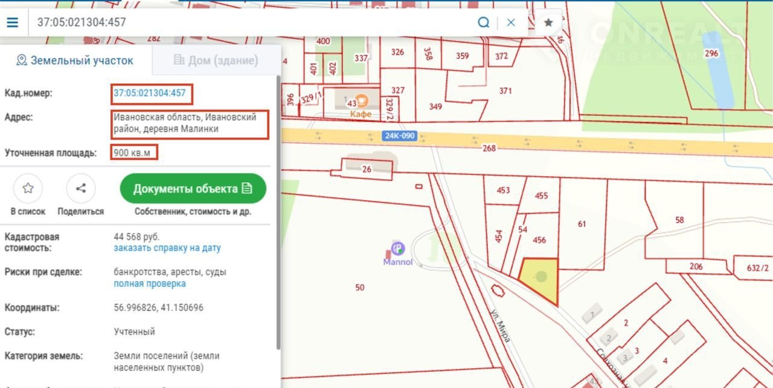773x388 pixels.
Task: Switch to Дом (здание) tab
Action: tap(216, 60)
